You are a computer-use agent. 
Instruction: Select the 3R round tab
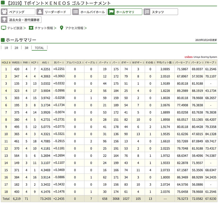tap(26, 48)
